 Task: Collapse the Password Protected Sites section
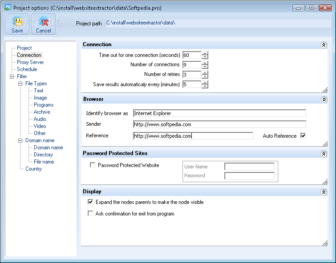[324, 154]
